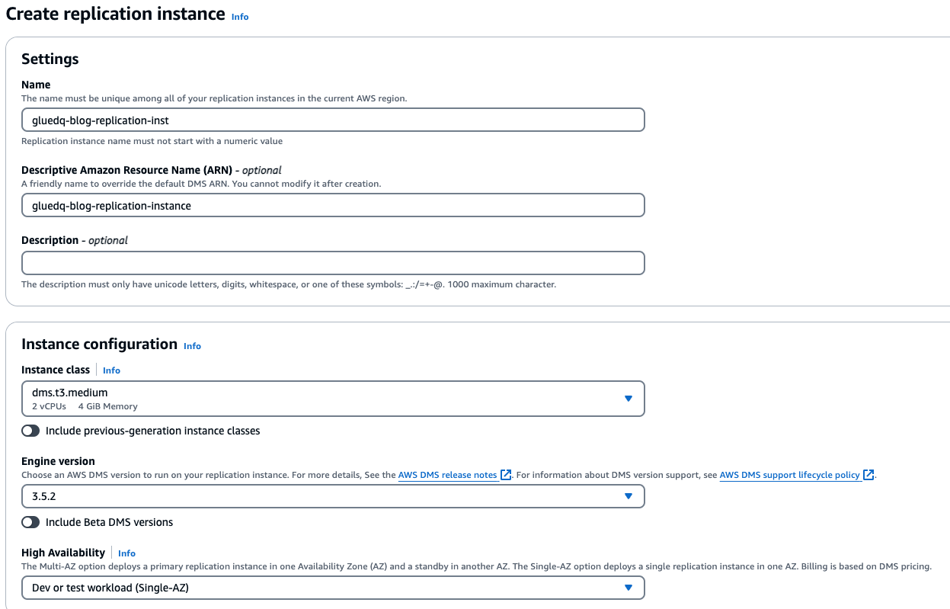Open the Instance class dropdown

pos(333,399)
